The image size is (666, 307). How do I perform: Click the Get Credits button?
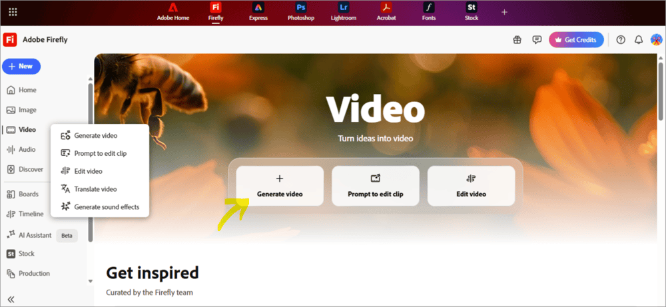tap(576, 40)
